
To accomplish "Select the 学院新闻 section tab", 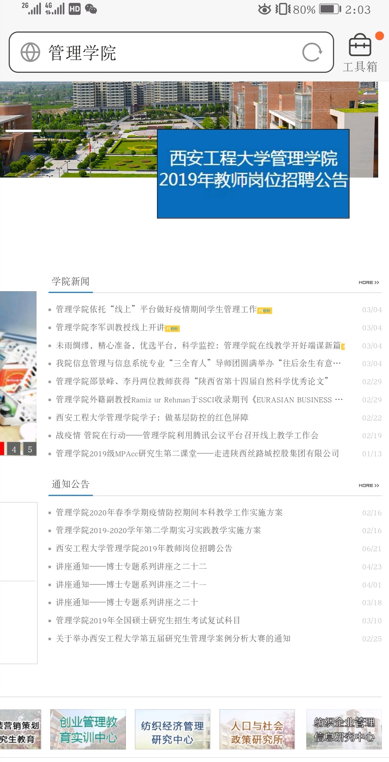I will [70, 282].
